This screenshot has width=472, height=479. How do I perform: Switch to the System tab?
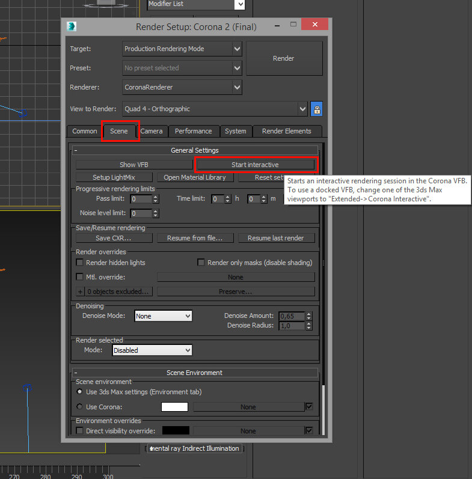[235, 132]
